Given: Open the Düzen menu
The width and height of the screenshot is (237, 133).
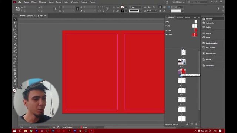Looking at the screenshot, I should (x=34, y=2).
